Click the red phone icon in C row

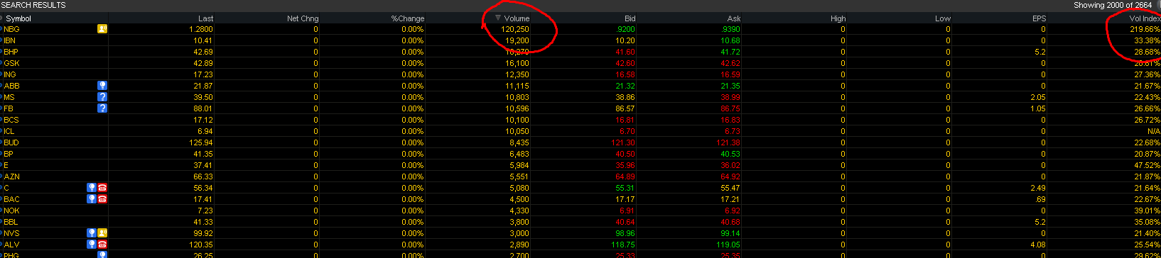coord(102,188)
